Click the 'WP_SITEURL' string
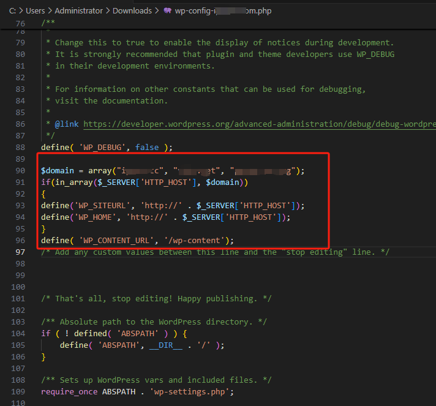Screen dimensions: 436x406 pyautogui.click(x=102, y=206)
